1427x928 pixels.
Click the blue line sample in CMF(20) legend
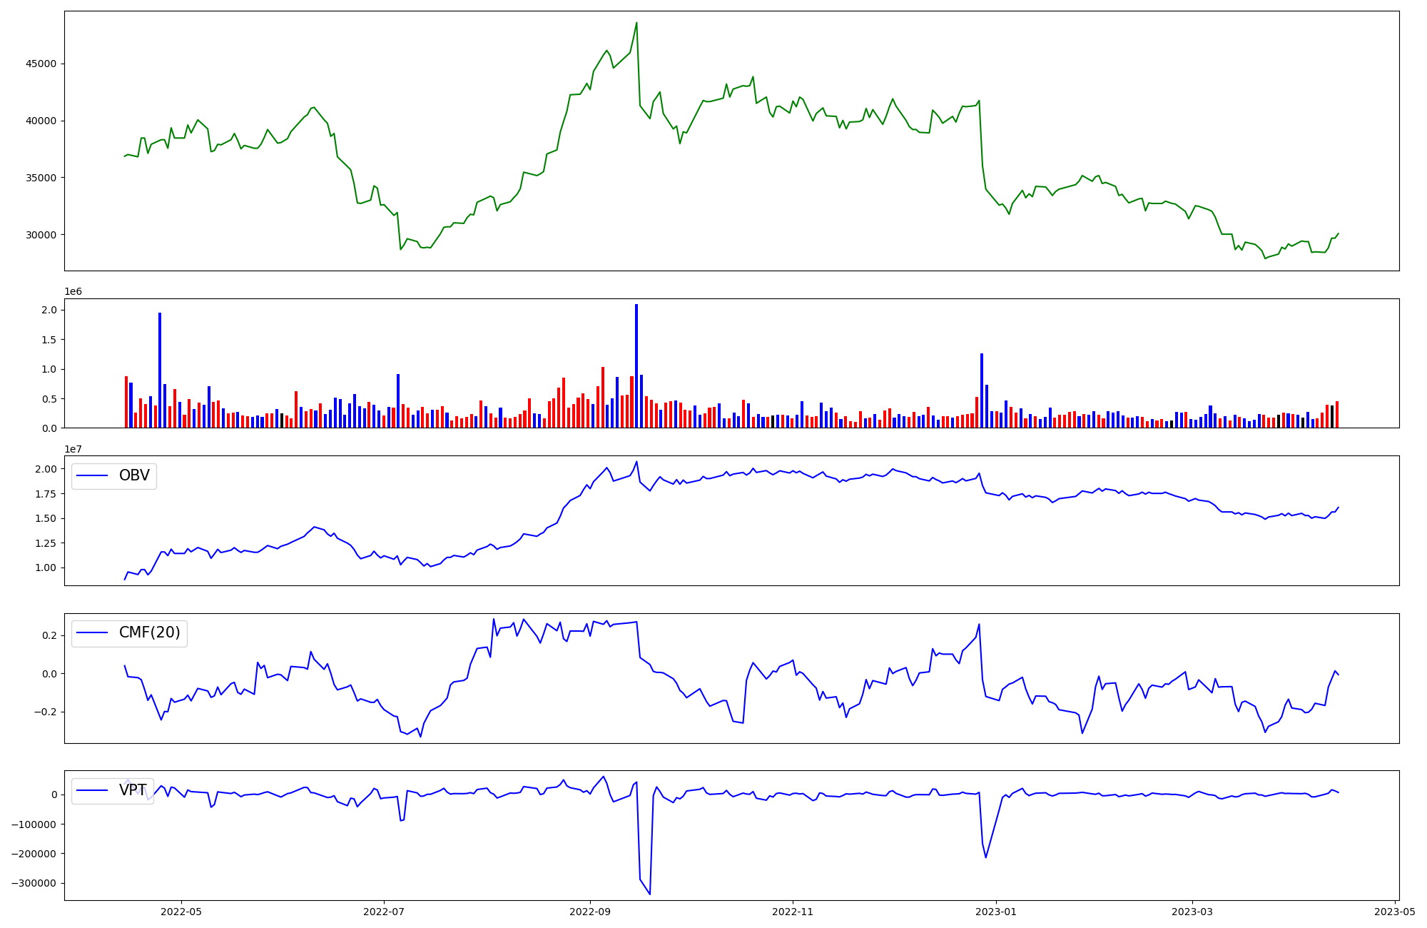coord(92,633)
